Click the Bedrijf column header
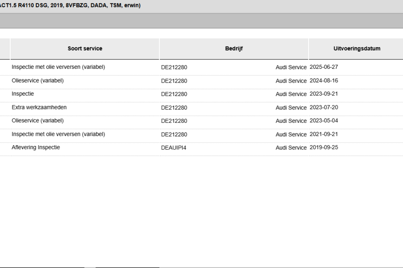The image size is (403, 268). pyautogui.click(x=234, y=49)
